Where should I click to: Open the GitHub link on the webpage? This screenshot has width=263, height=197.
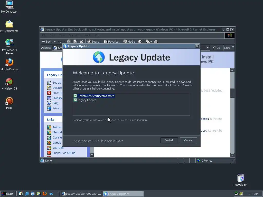click(57, 143)
